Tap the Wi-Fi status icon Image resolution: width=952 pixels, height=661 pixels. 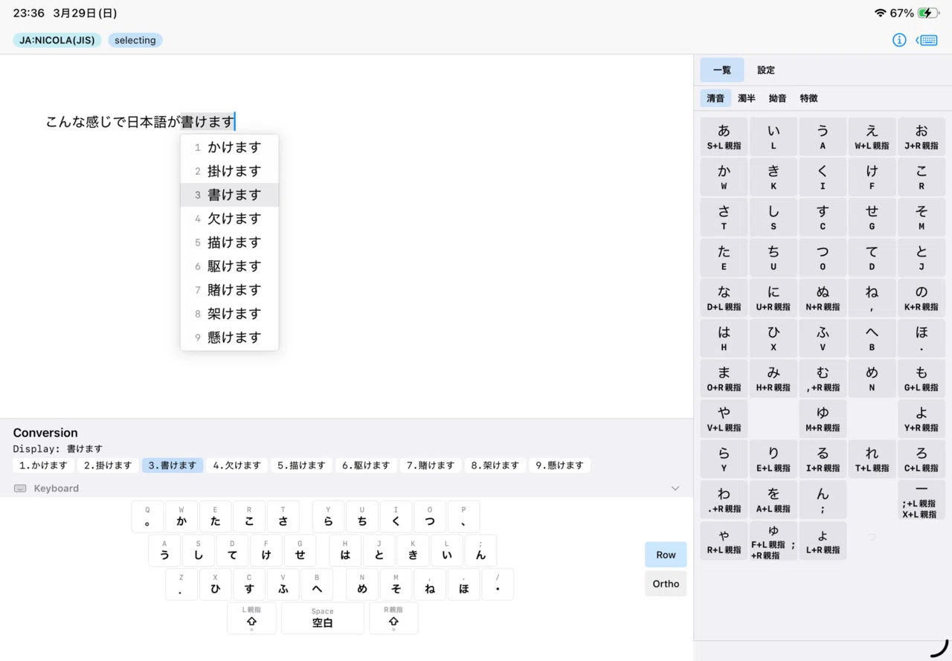click(x=881, y=13)
